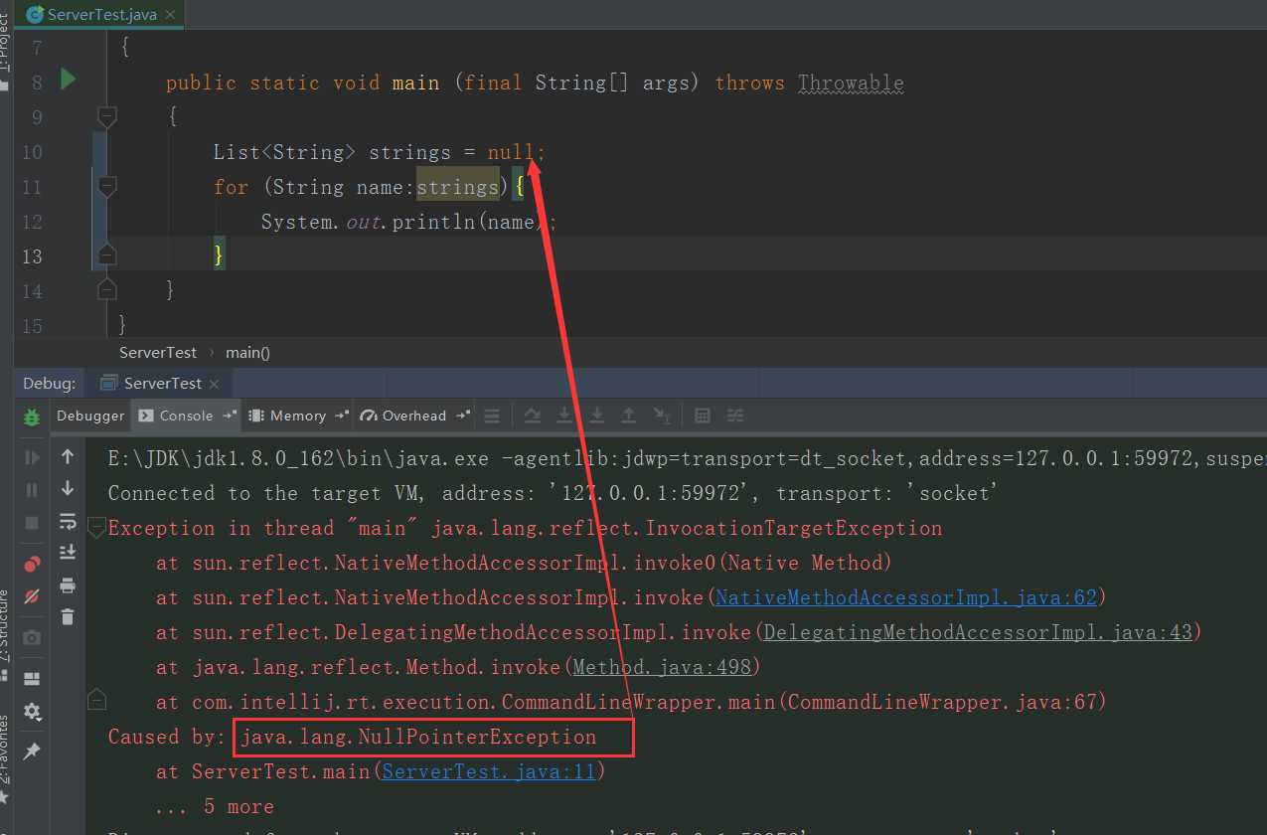Viewport: 1267px width, 835px height.
Task: Toggle mute breakpoints in debug sidebar
Action: (x=32, y=596)
